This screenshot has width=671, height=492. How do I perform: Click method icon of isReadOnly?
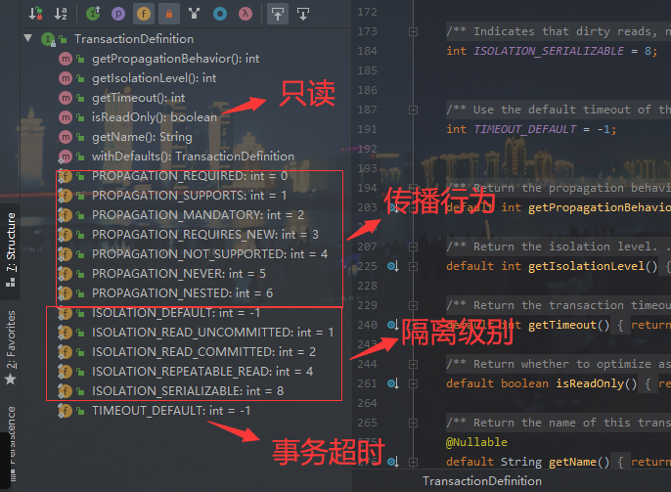click(65, 117)
